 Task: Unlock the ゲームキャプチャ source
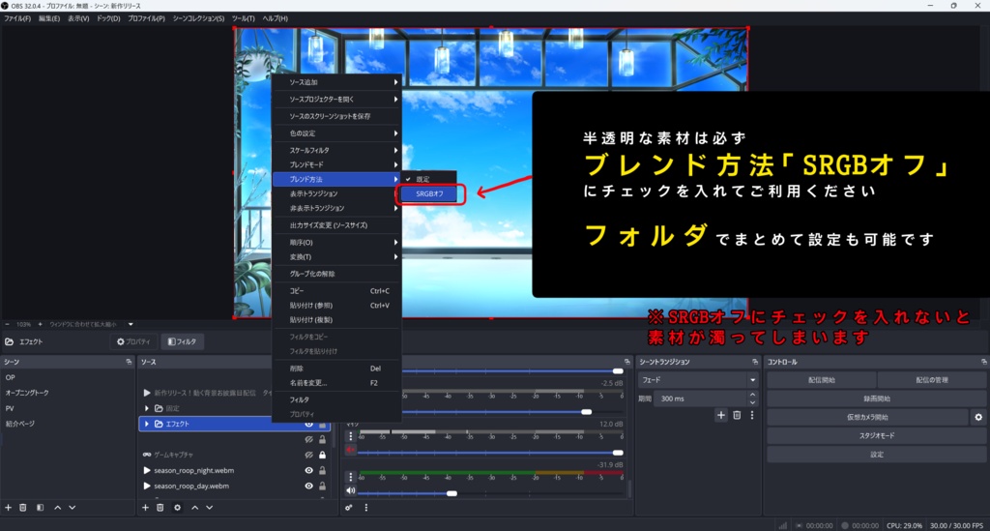tap(323, 455)
